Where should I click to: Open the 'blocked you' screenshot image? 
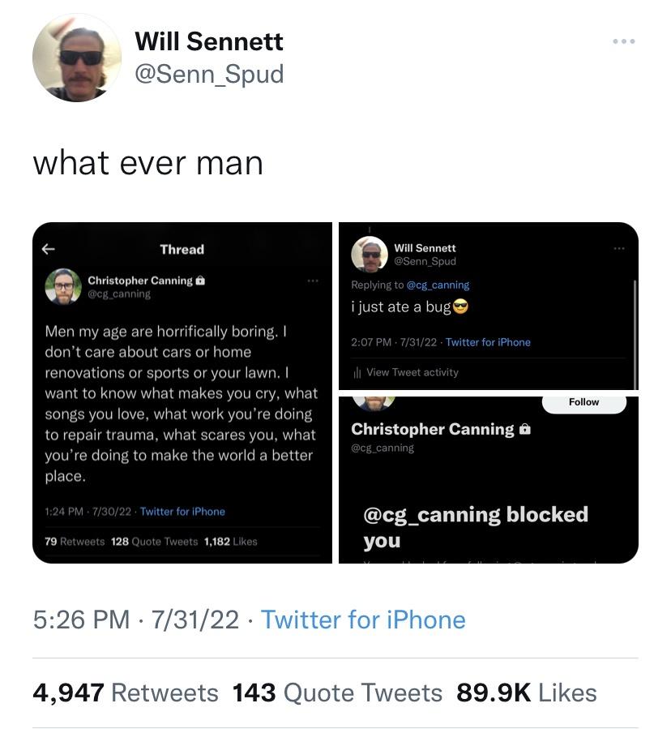(489, 480)
